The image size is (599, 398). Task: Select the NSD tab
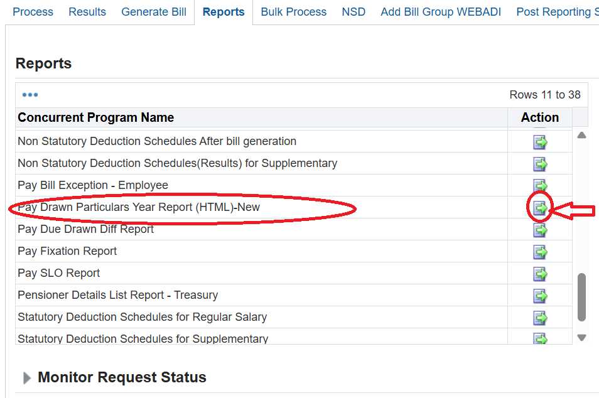pos(353,12)
